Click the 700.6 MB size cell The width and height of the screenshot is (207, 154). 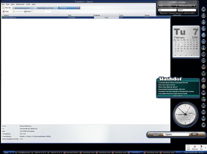pyautogui.click(x=71, y=17)
